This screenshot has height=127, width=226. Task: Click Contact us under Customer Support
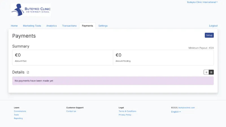(71, 111)
